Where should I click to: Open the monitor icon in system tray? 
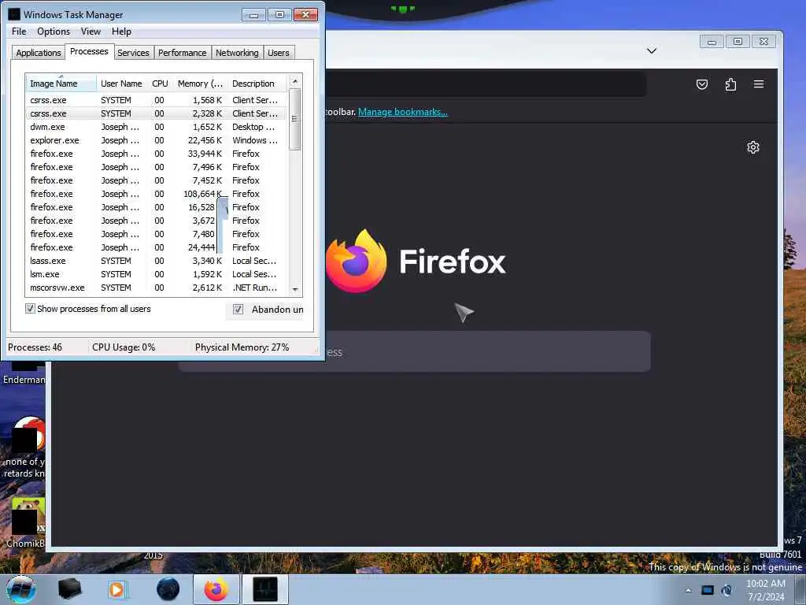coord(708,590)
